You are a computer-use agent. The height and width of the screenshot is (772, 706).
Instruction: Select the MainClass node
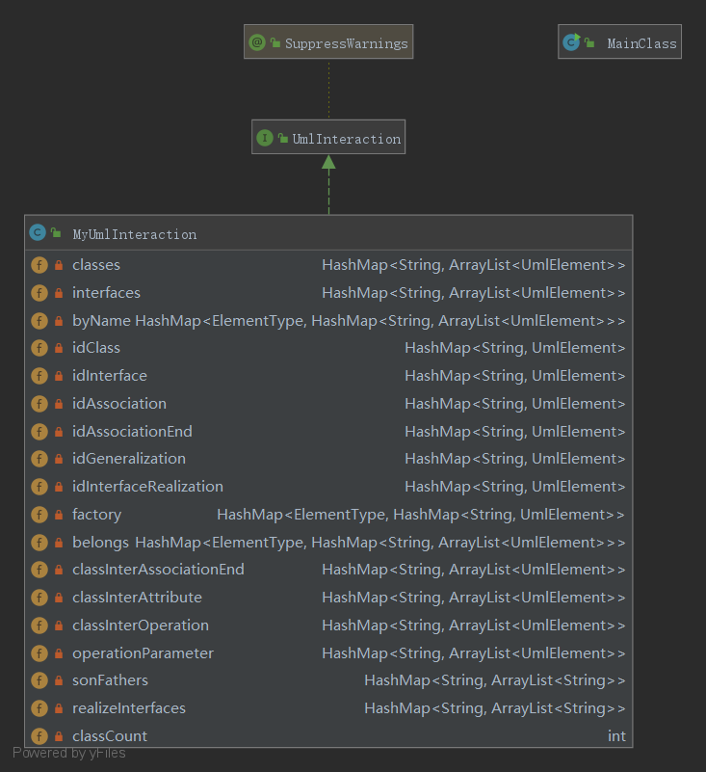(x=619, y=41)
